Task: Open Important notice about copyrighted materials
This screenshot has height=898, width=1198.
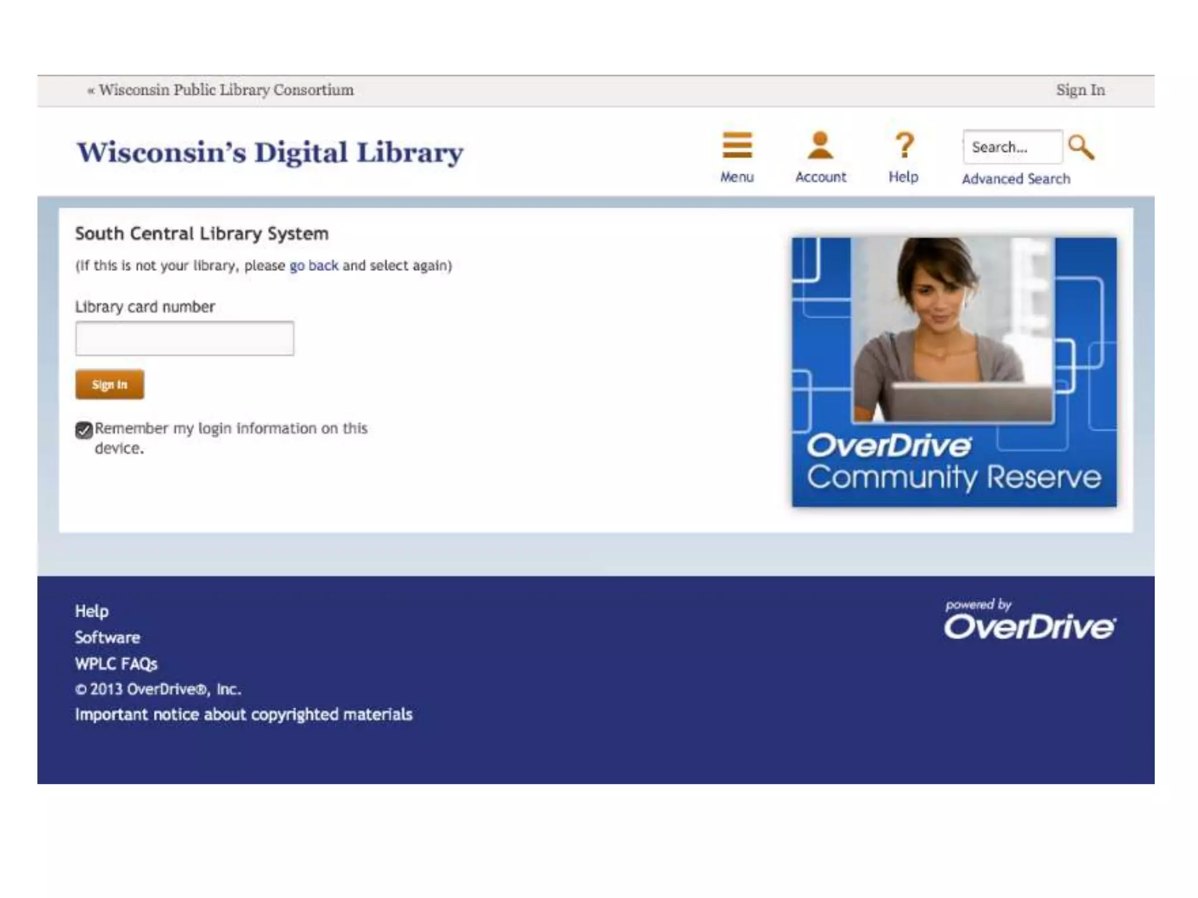Action: pos(243,714)
